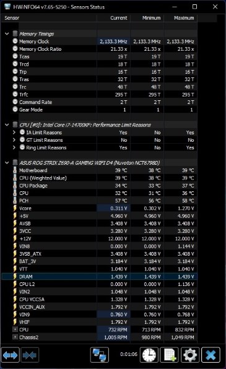The height and width of the screenshot is (369, 226).
Task: Click the shrink layout arrows icon
Action: coord(30,355)
